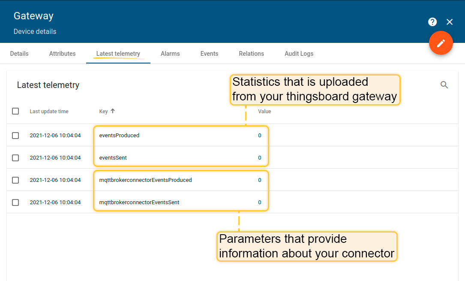465x281 pixels.
Task: Select all telemetry rows checkbox in header
Action: (x=15, y=111)
